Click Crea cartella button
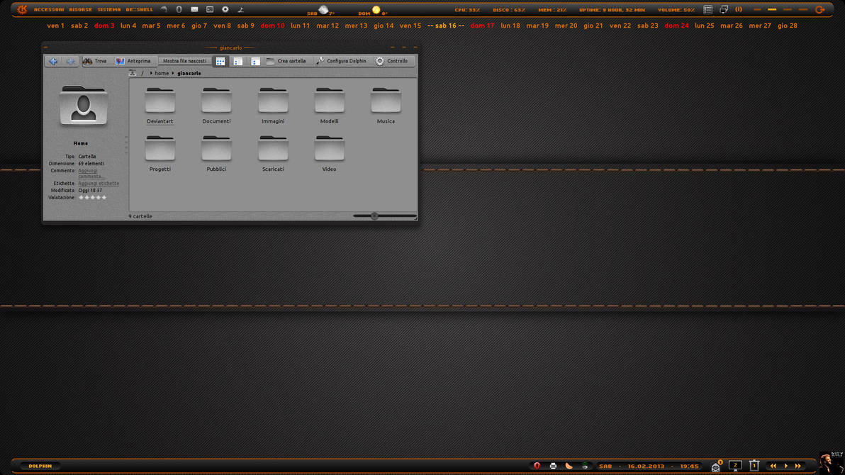The width and height of the screenshot is (845, 475). pos(286,62)
